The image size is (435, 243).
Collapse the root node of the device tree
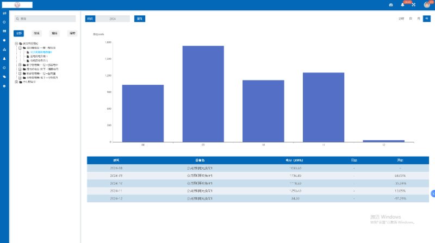pyautogui.click(x=16, y=43)
